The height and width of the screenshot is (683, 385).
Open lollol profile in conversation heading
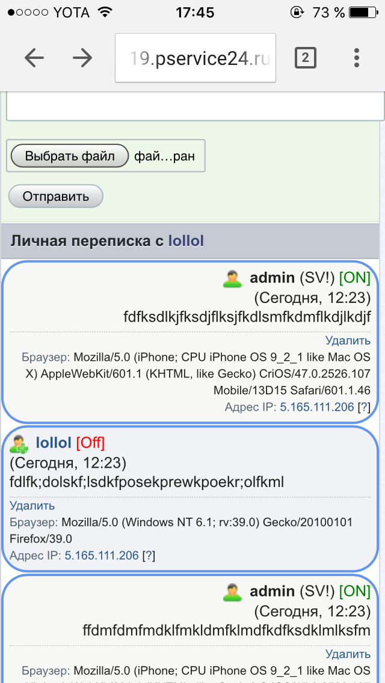tap(186, 241)
